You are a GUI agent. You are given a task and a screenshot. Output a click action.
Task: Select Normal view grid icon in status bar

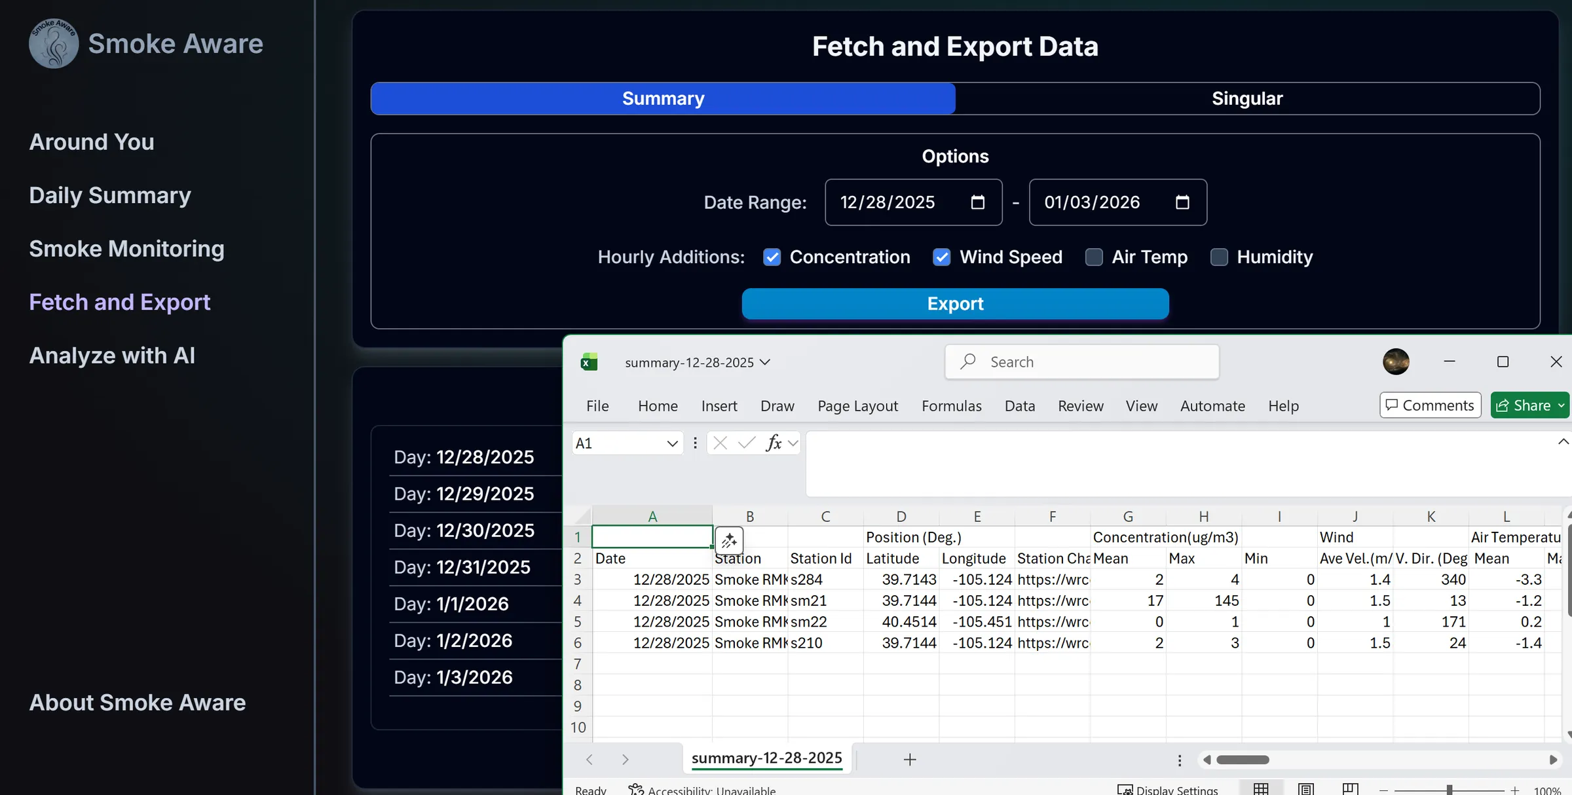(x=1261, y=789)
